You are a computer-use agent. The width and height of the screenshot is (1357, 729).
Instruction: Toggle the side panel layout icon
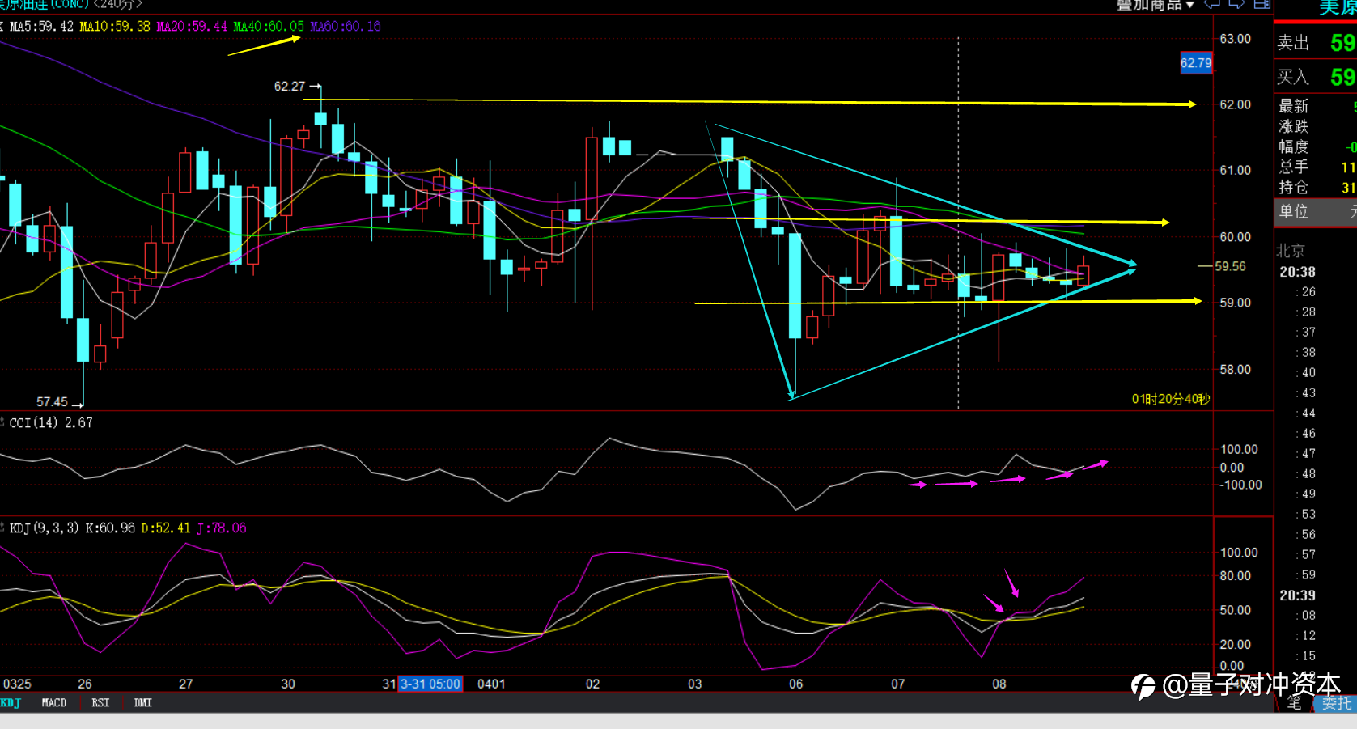(1262, 4)
